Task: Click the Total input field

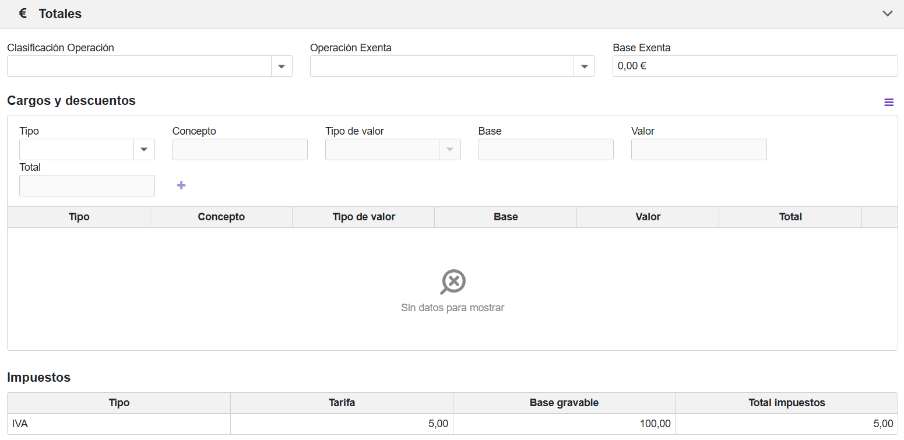Action: (x=87, y=186)
